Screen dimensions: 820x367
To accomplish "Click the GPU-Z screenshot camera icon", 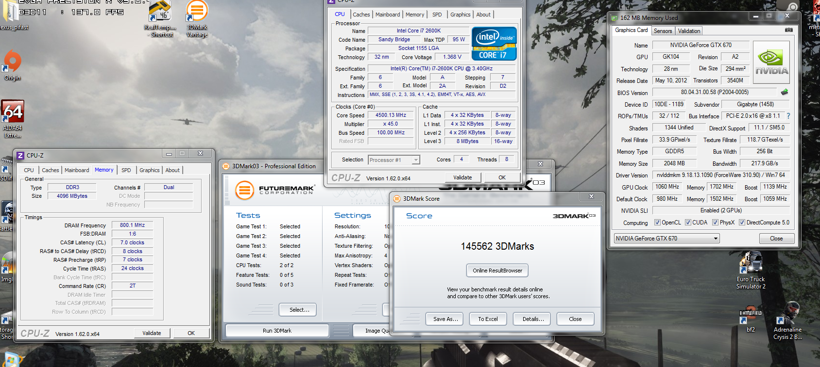I will coord(788,30).
